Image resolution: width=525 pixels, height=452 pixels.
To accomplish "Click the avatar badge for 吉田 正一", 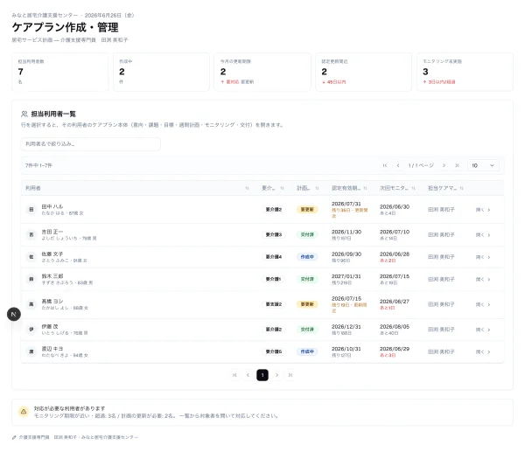I will [31, 234].
